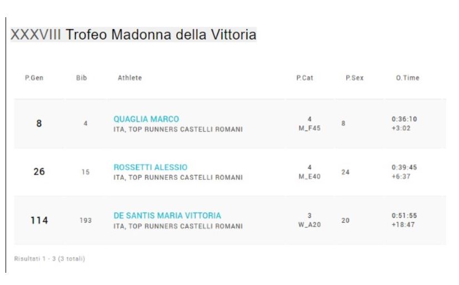
Task: Select general position 8 cell
Action: [x=39, y=124]
